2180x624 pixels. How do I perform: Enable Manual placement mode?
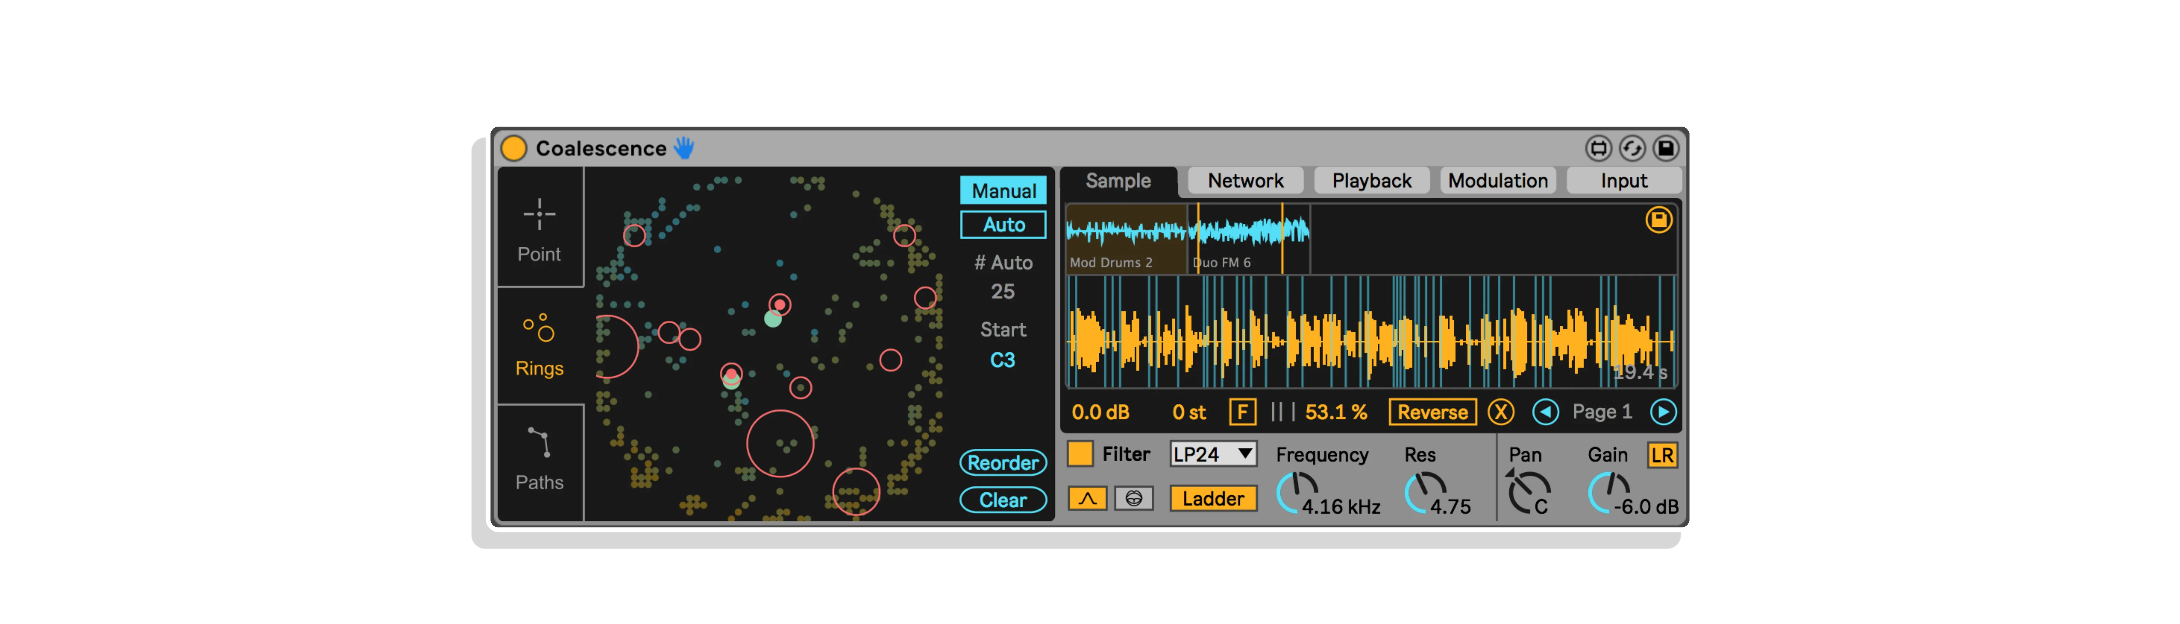[1003, 191]
